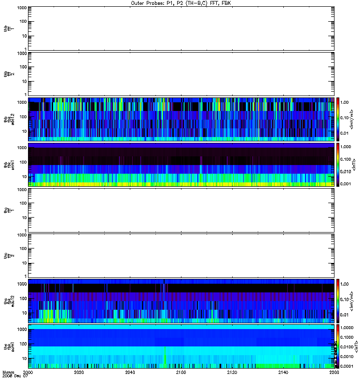Image resolution: width=362 pixels, height=386 pixels.
Task: Click the plot title 'Outer Probes: P1, P2 (TH-B,C) FFT, FBK'
Action: (181, 3)
